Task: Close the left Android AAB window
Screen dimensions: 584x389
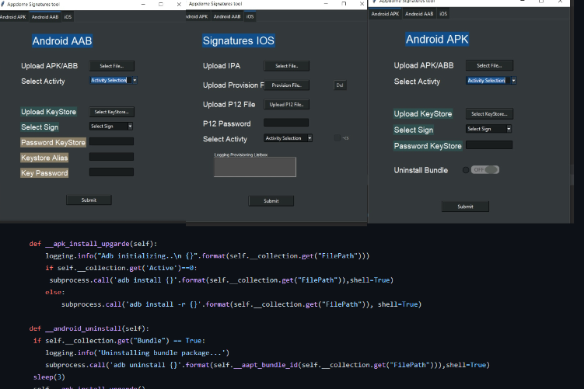Action: [179, 4]
